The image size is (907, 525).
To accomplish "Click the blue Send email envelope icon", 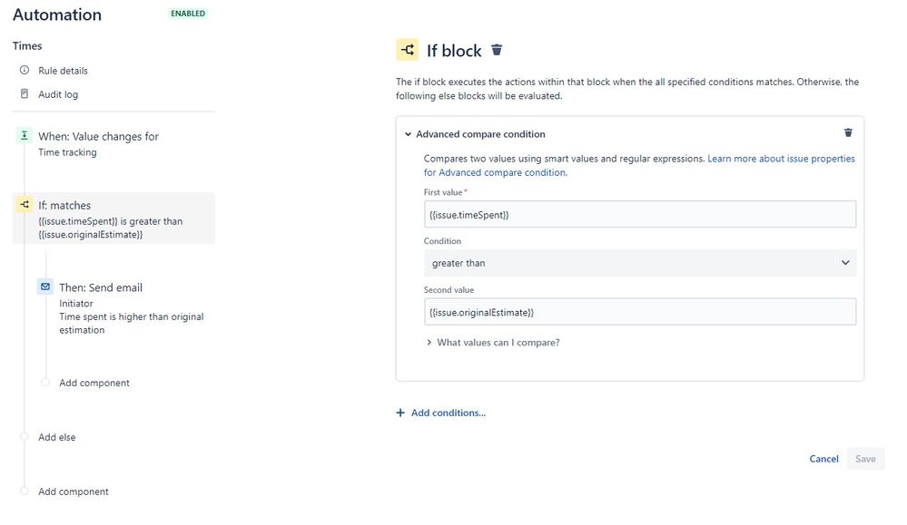I will [45, 287].
